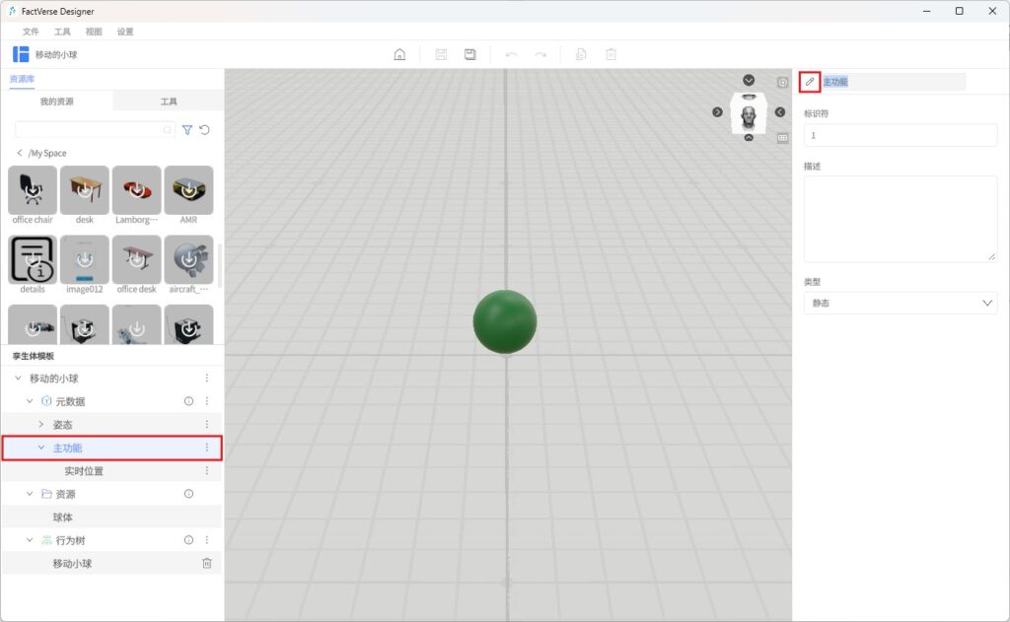This screenshot has width=1010, height=622.
Task: Click the 描述 description text area
Action: point(900,219)
